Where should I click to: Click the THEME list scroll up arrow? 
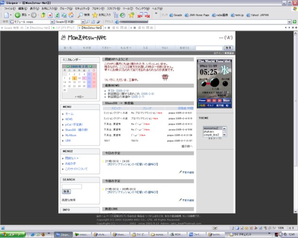[224, 128]
